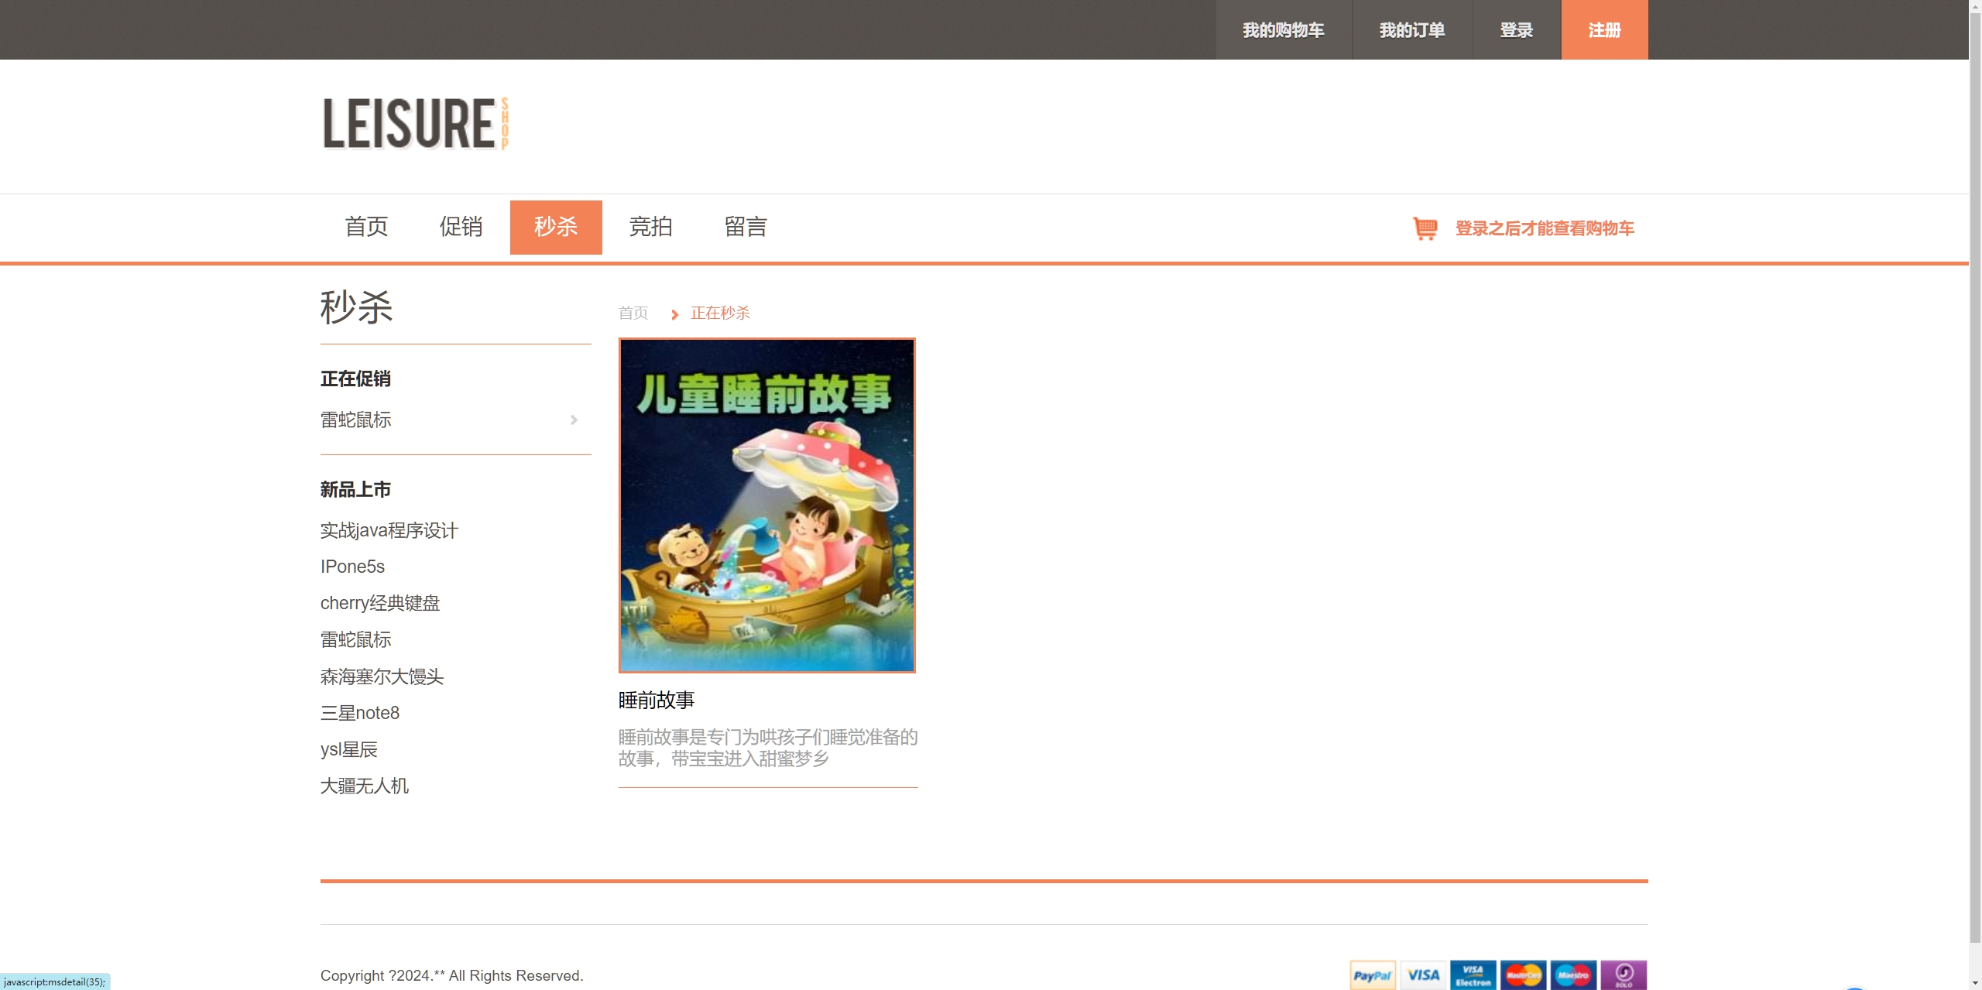
Task: Open the 促销 navigation tab
Action: pyautogui.click(x=461, y=227)
